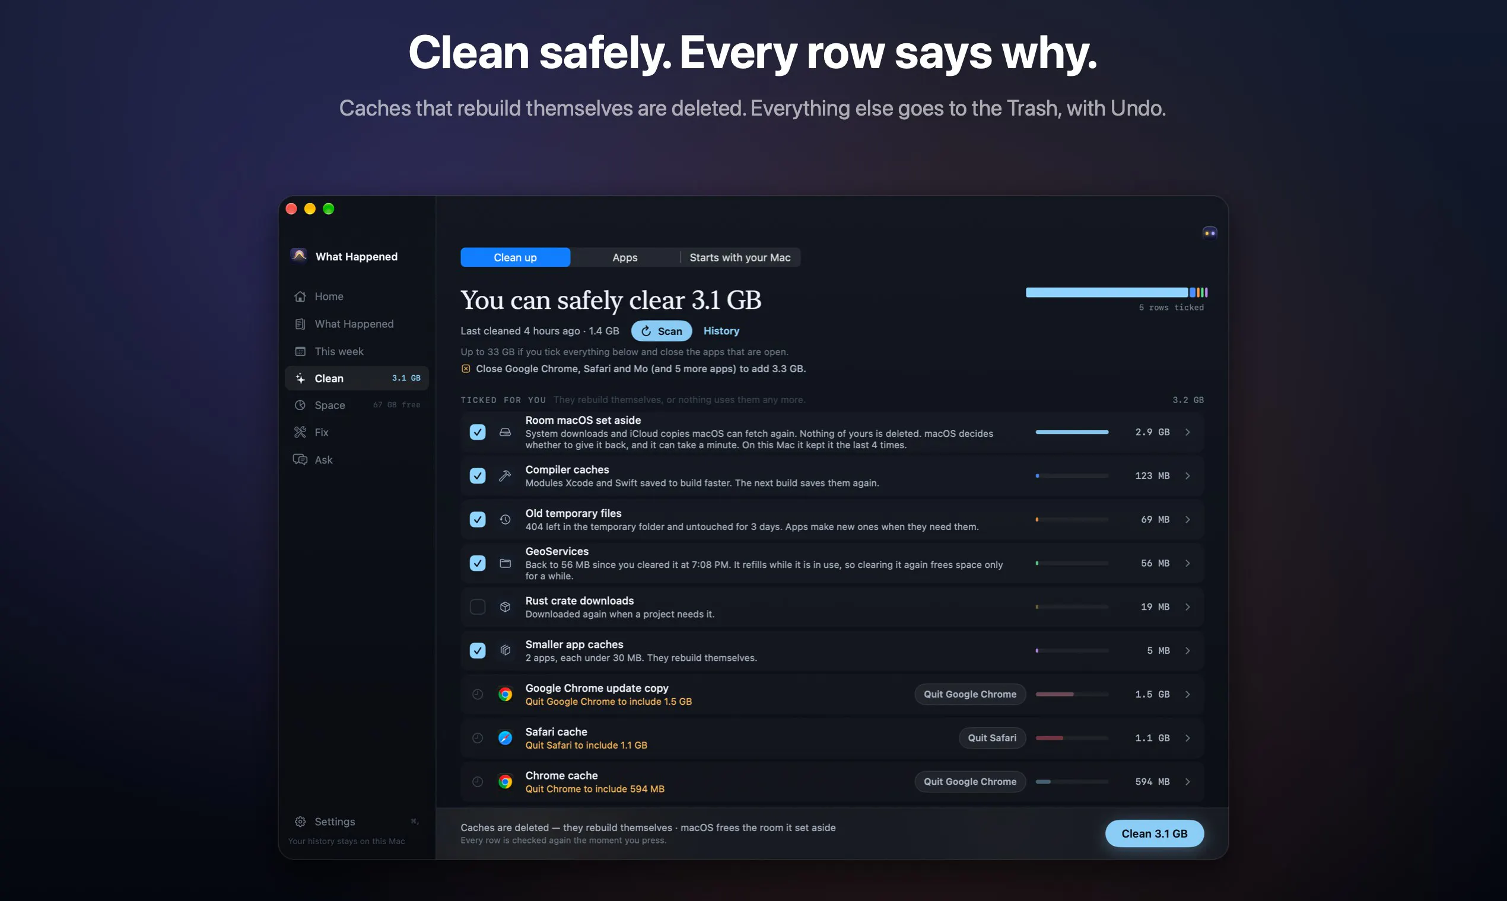The image size is (1507, 901).
Task: Click Quit Google Chrome on Chrome cache row
Action: click(x=970, y=781)
